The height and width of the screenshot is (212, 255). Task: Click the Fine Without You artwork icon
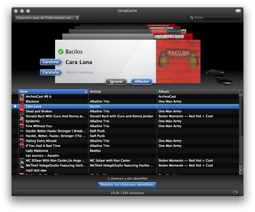tap(22, 126)
